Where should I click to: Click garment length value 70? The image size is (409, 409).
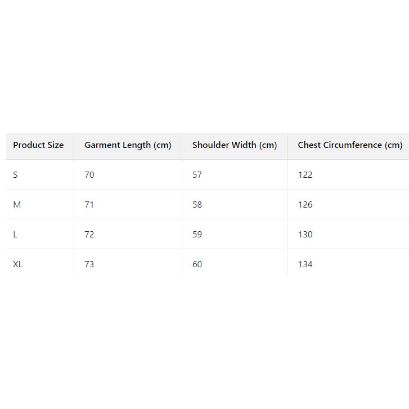pyautogui.click(x=89, y=175)
